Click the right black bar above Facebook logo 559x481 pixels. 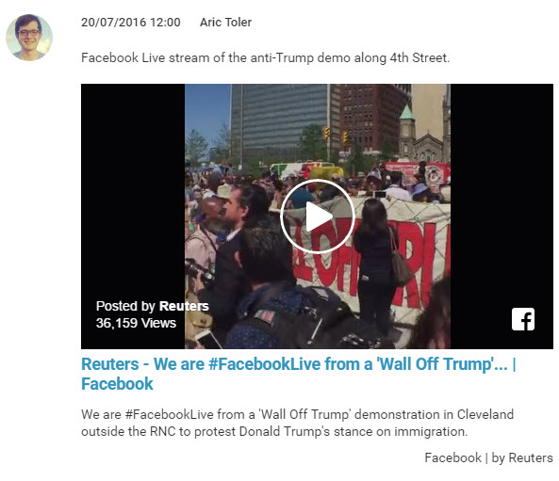pyautogui.click(x=501, y=194)
